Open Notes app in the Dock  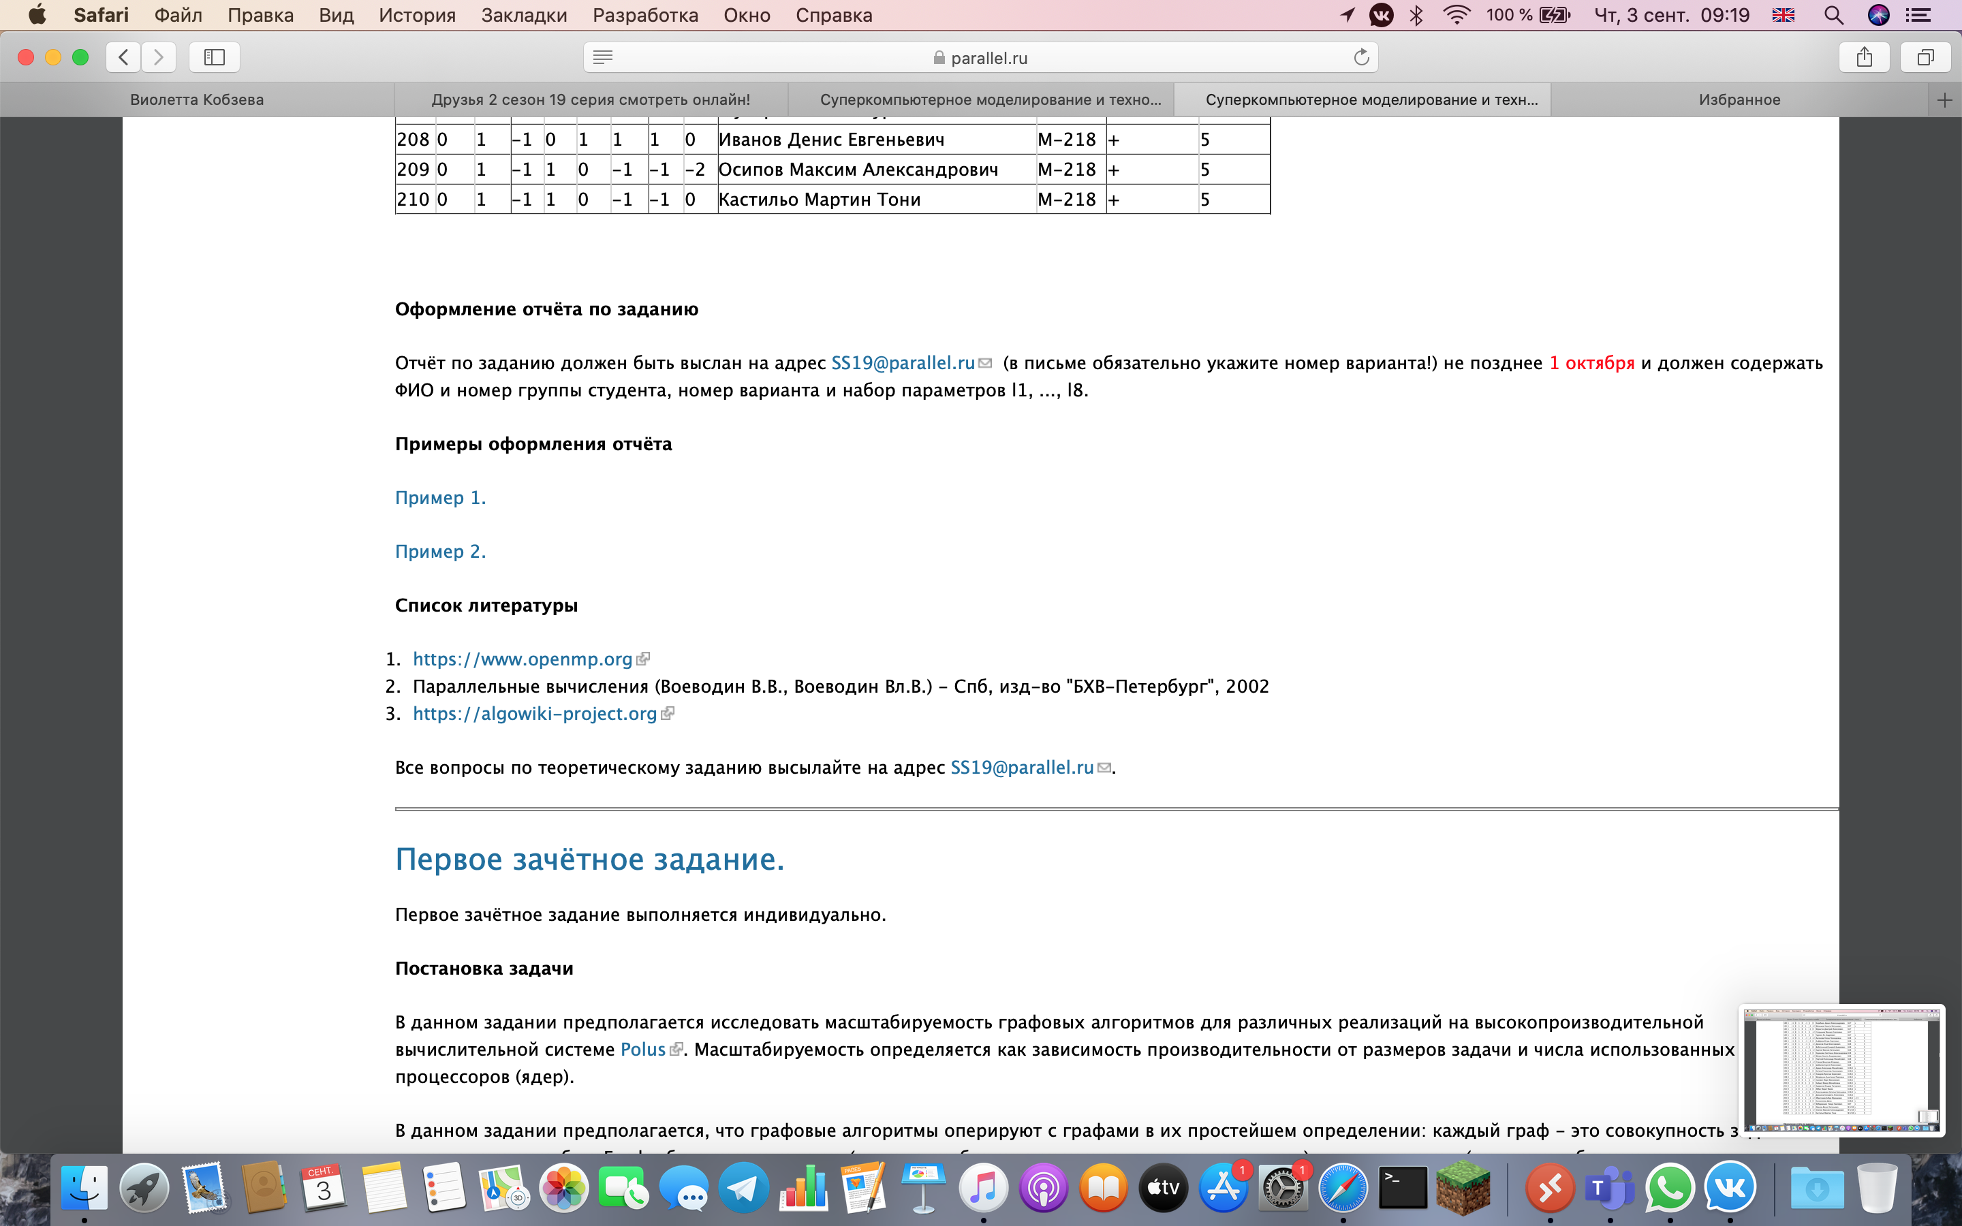384,1189
